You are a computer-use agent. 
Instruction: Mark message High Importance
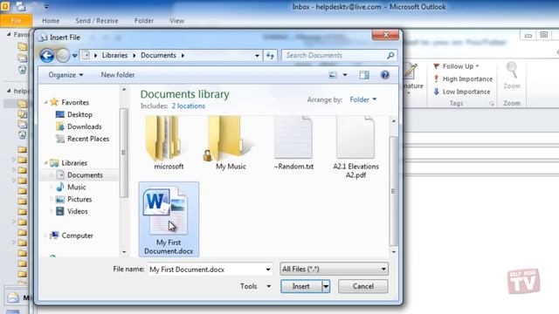pos(462,79)
